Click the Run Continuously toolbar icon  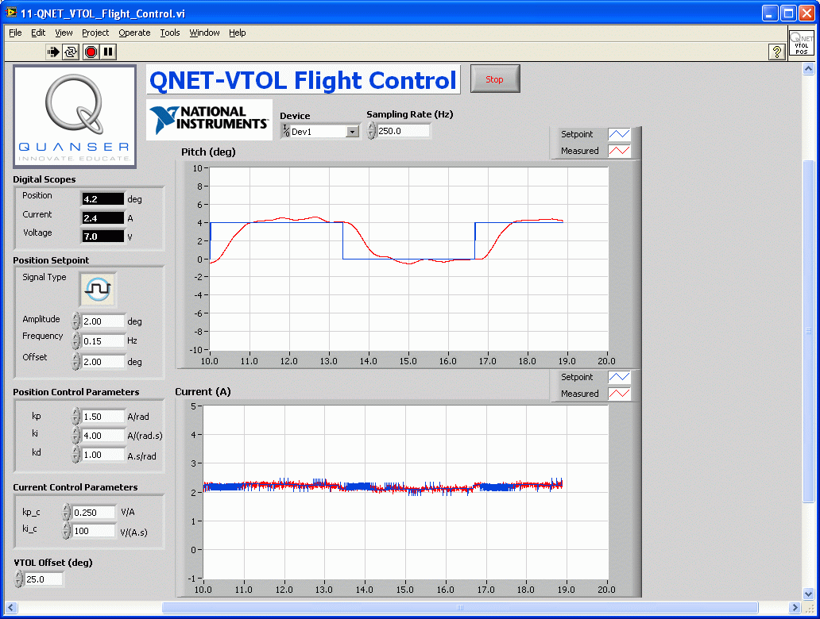pos(71,52)
